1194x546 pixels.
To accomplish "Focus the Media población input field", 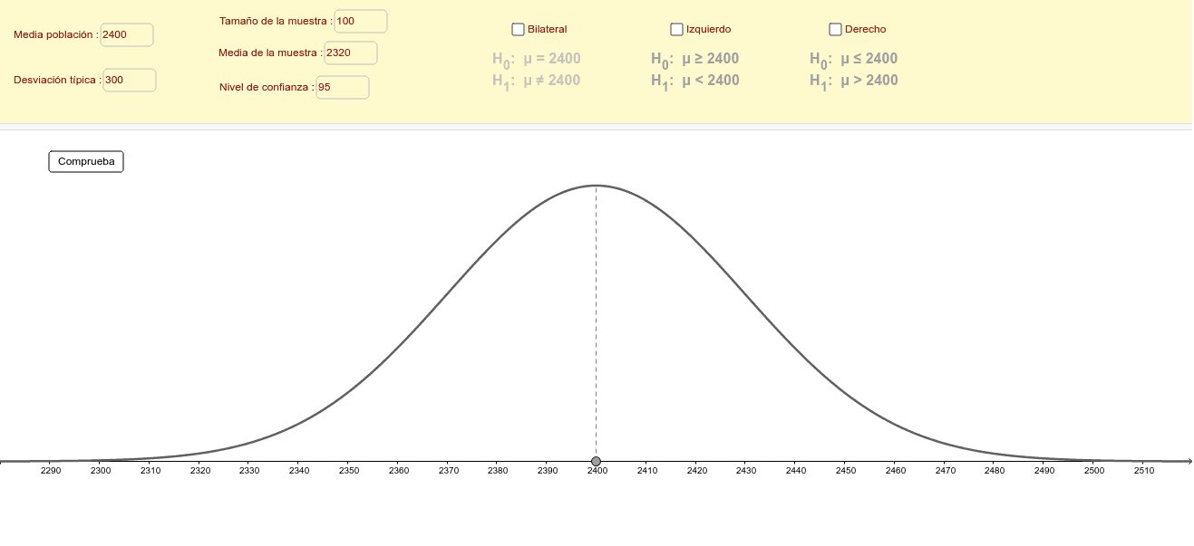I will tap(127, 34).
